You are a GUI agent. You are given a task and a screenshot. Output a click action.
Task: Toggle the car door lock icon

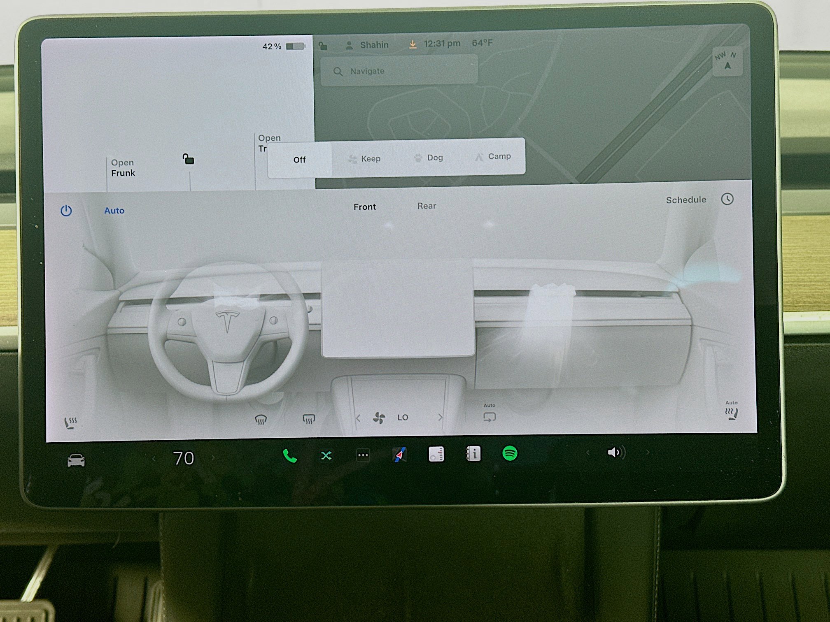pyautogui.click(x=188, y=159)
